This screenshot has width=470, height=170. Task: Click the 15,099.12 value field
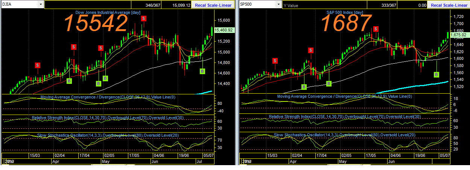pos(182,5)
